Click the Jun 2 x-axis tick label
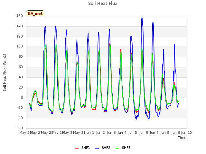The height and width of the screenshot is (154, 206). 100,133
